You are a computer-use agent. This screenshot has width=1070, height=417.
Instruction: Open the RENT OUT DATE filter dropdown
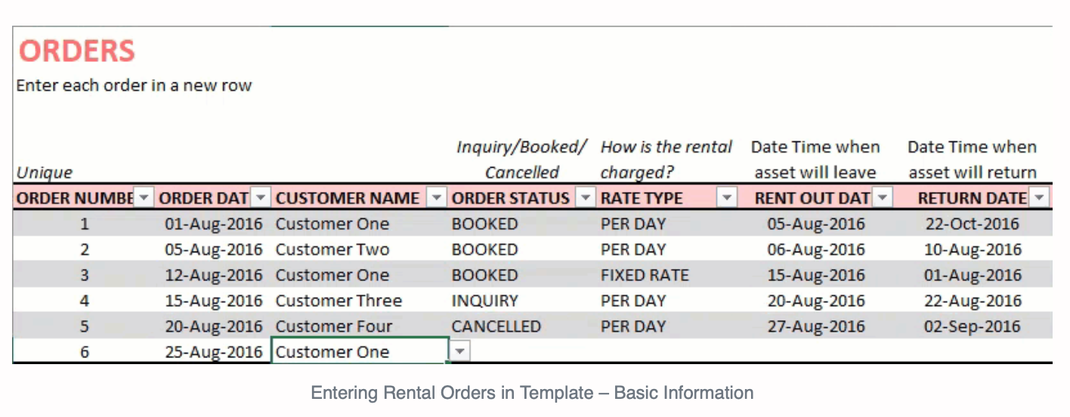pyautogui.click(x=882, y=198)
